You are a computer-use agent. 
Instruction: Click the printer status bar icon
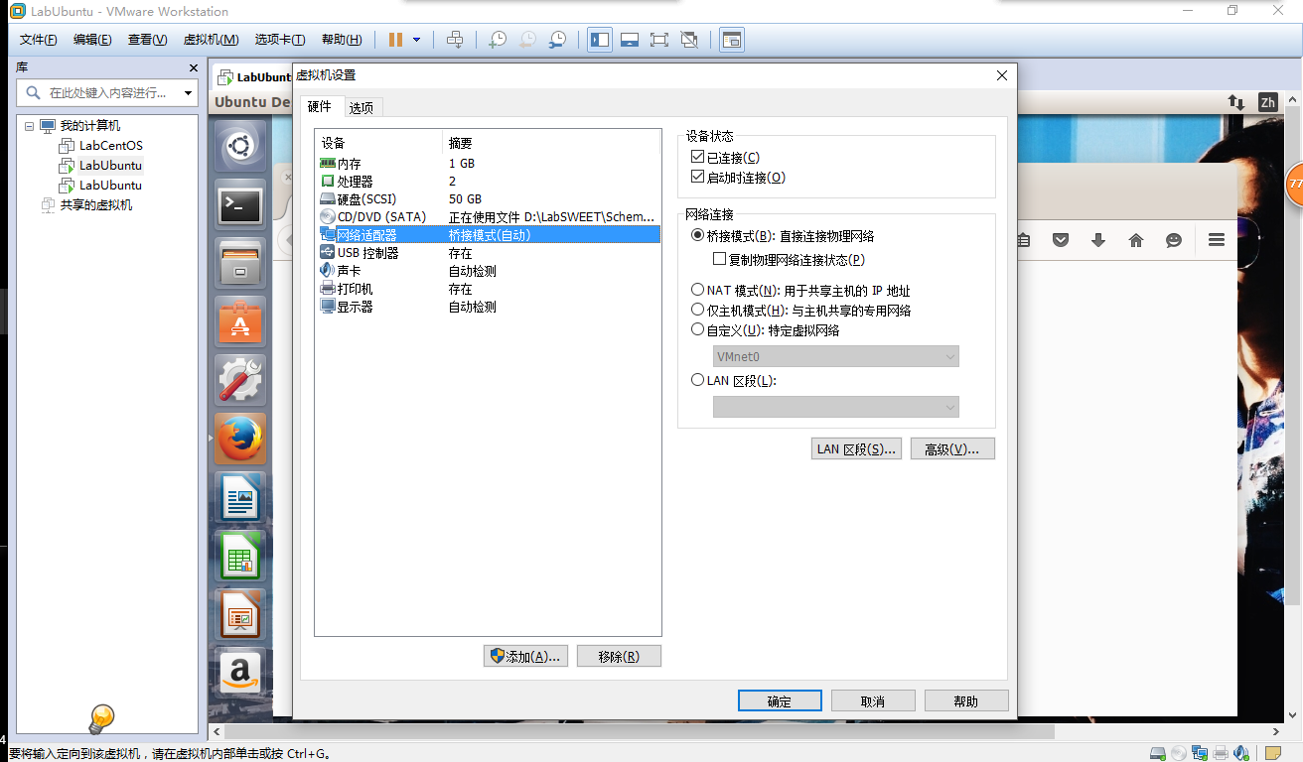pos(1221,753)
